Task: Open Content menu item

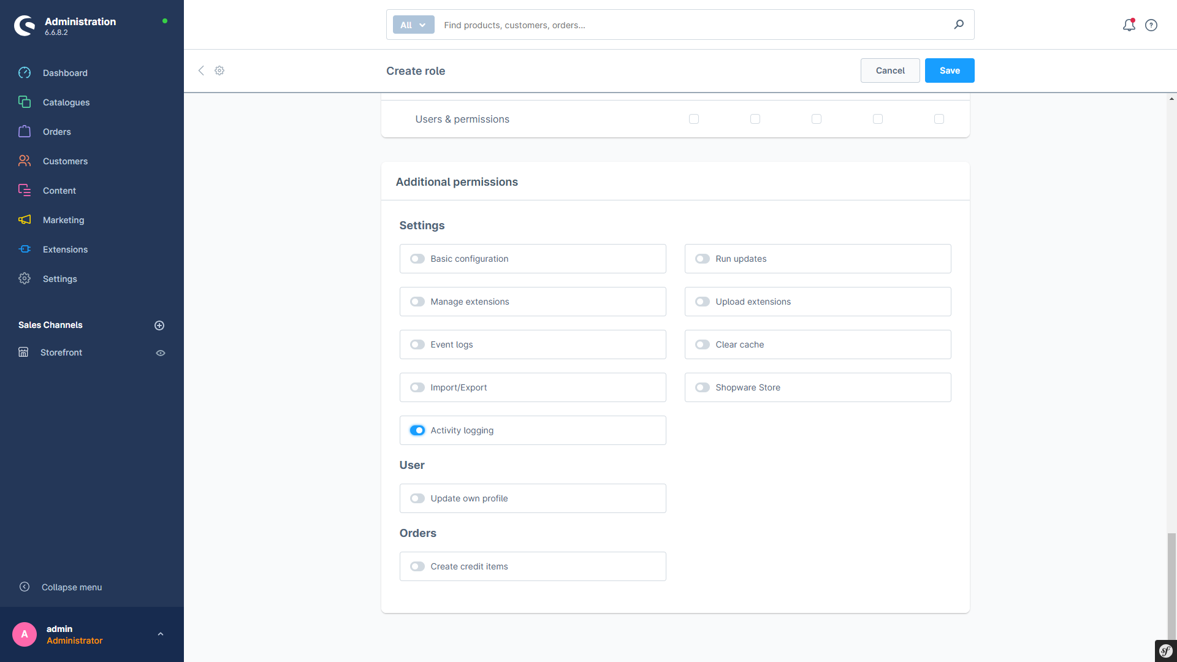Action: (59, 191)
